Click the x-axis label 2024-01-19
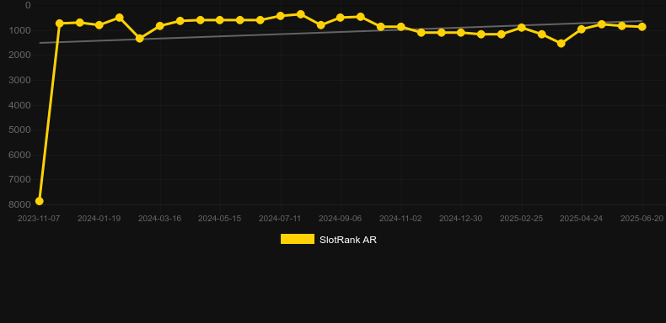666x323 pixels. [x=99, y=219]
